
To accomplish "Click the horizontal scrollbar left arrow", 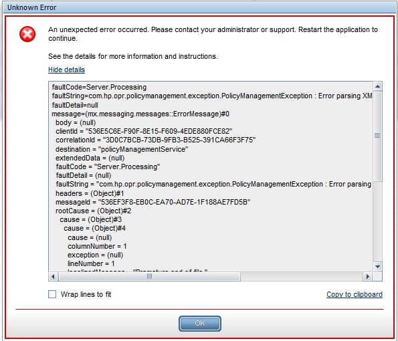I will 53,276.
